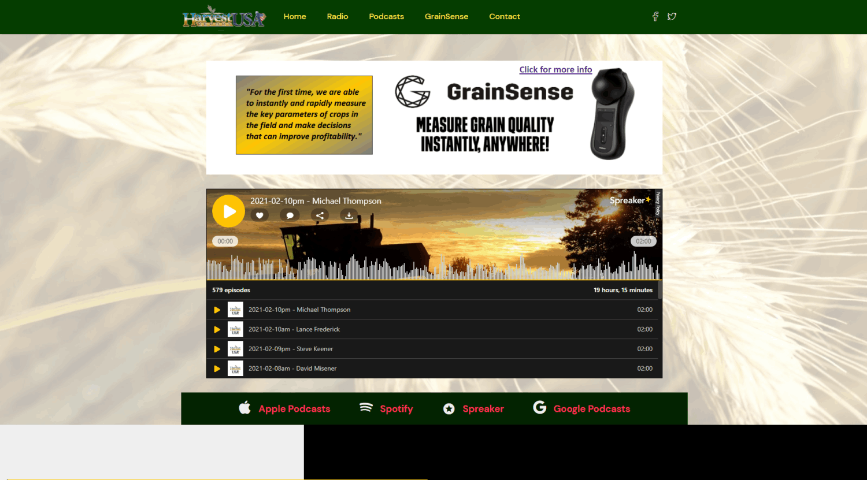This screenshot has width=867, height=480.
Task: Click thumbnail of the Michael Thompson episode
Action: [235, 310]
